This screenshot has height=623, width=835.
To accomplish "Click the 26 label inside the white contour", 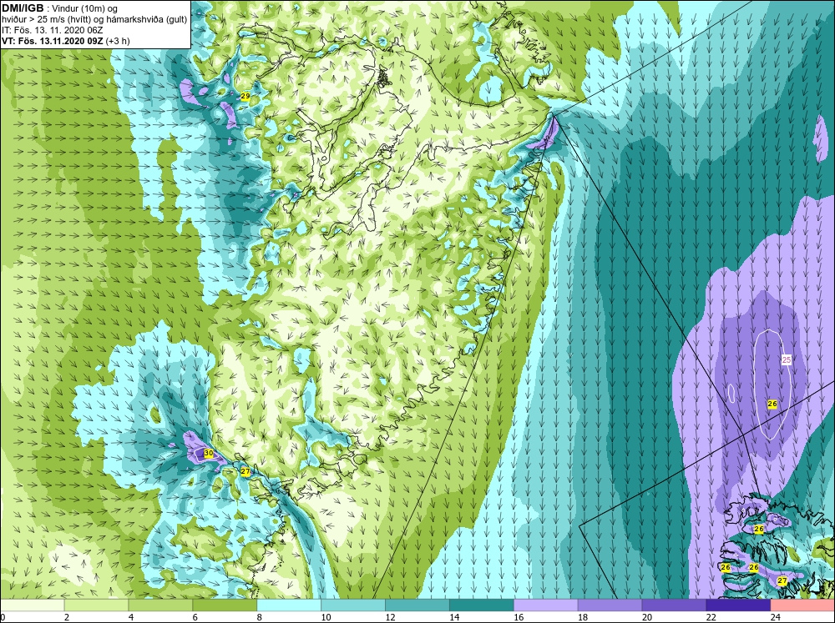I will (x=772, y=404).
